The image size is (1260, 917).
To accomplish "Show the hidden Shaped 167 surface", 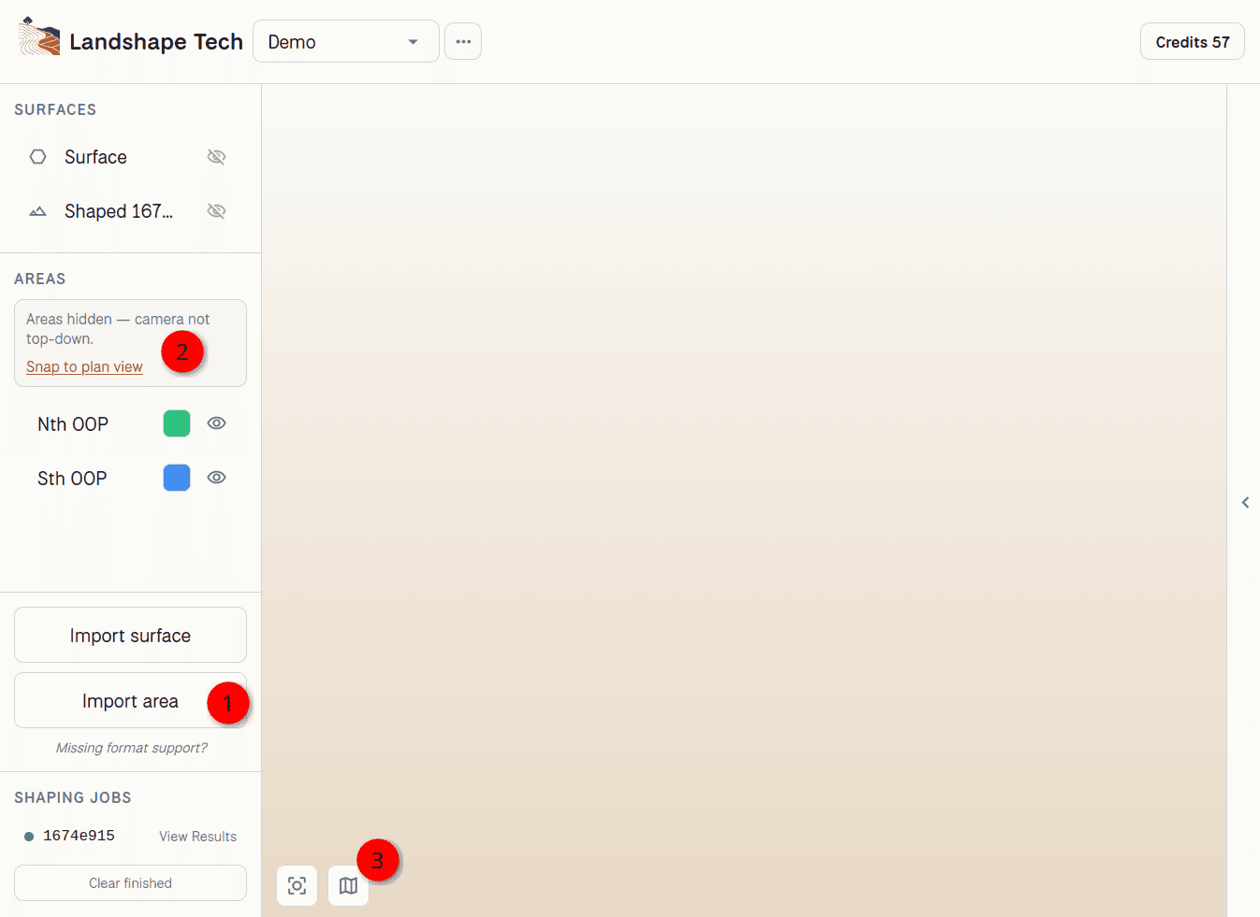I will [x=216, y=211].
